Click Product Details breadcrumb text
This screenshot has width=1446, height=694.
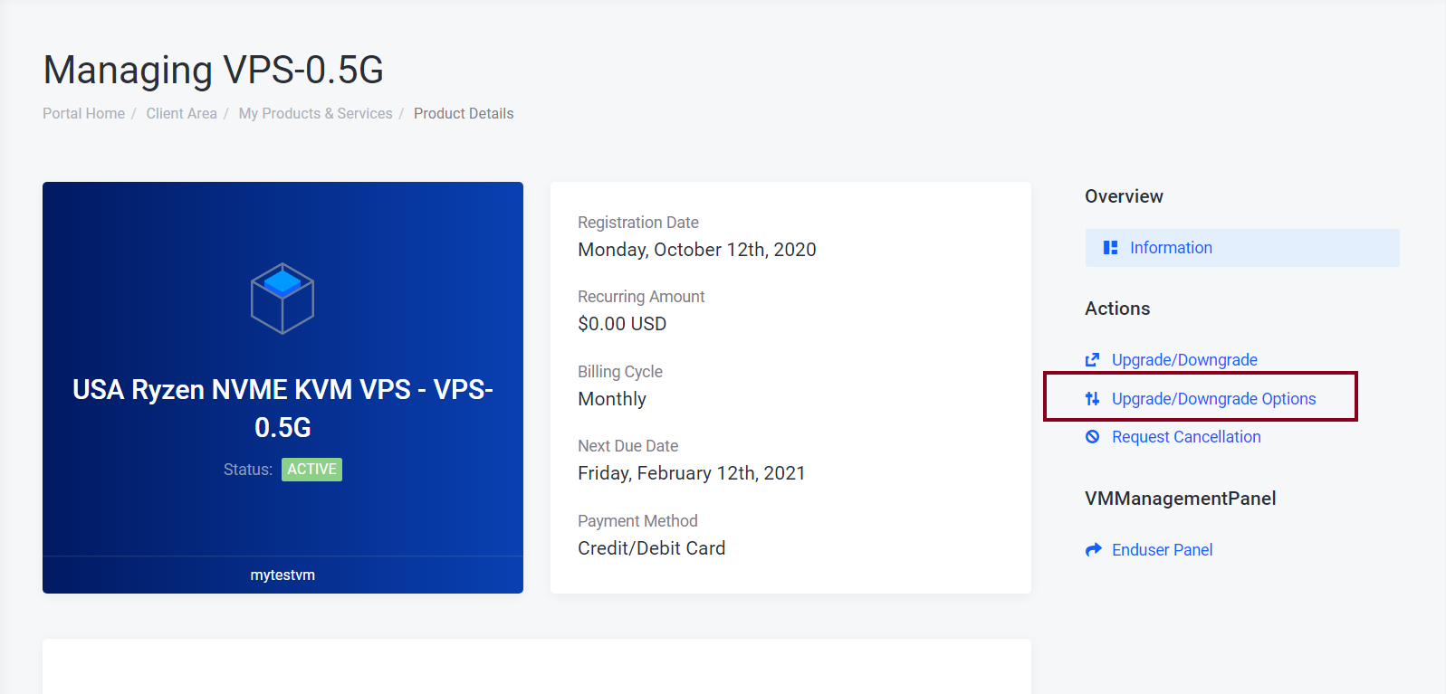464,113
